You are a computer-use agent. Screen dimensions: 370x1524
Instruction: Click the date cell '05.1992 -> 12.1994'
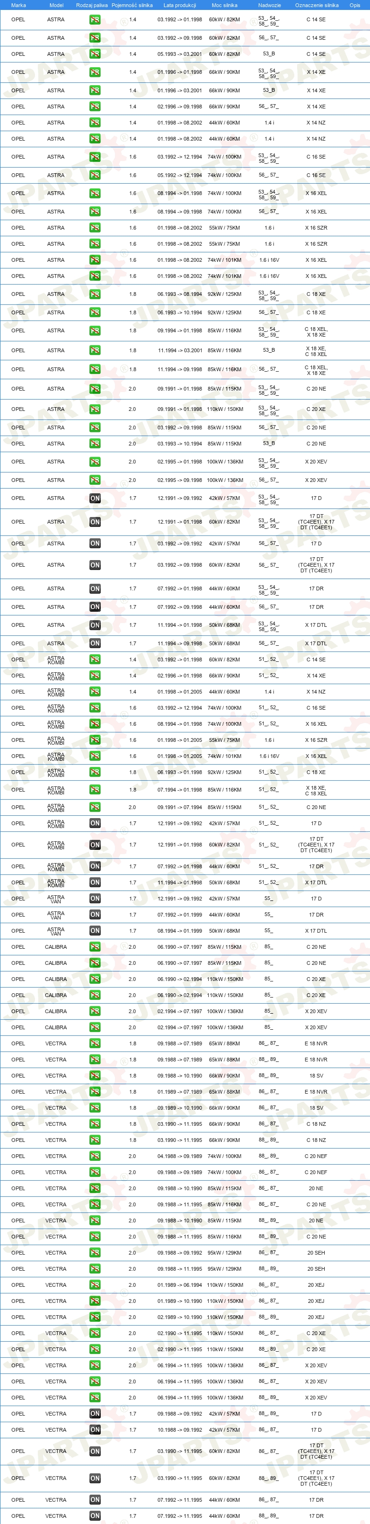point(180,175)
